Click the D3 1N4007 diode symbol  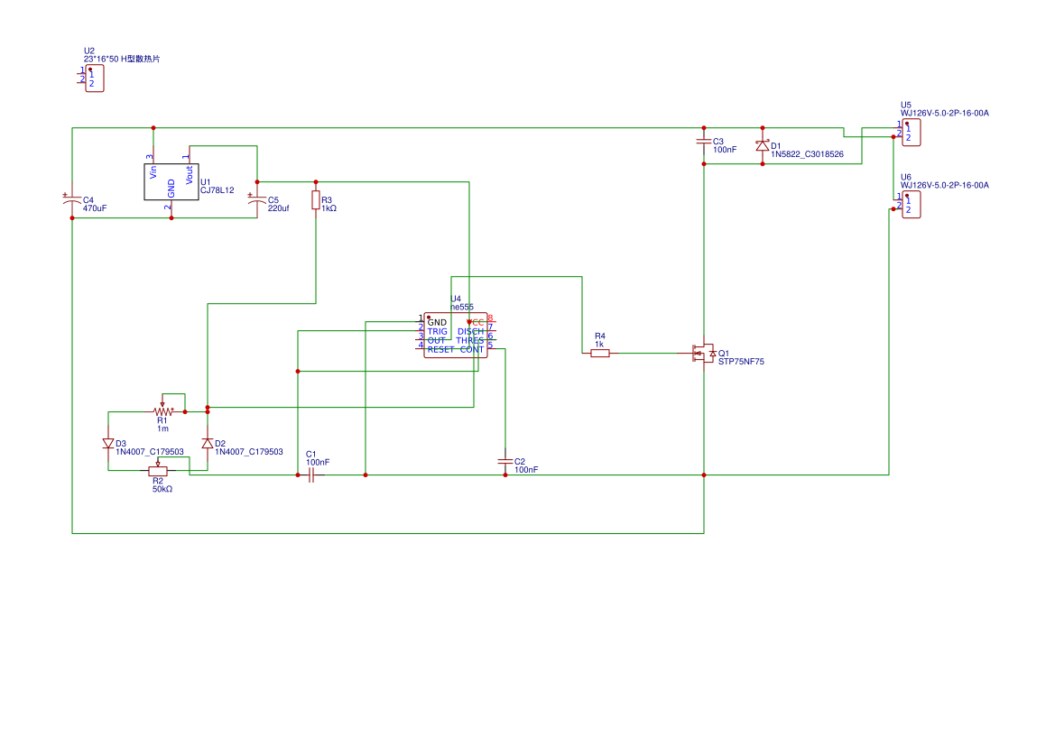pyautogui.click(x=108, y=443)
